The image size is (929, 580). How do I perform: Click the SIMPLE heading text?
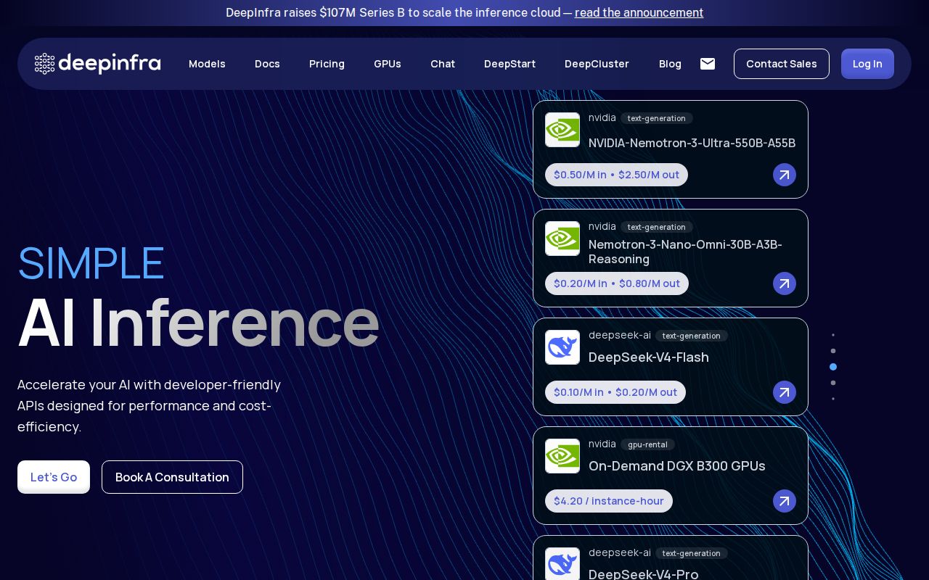pyautogui.click(x=91, y=262)
